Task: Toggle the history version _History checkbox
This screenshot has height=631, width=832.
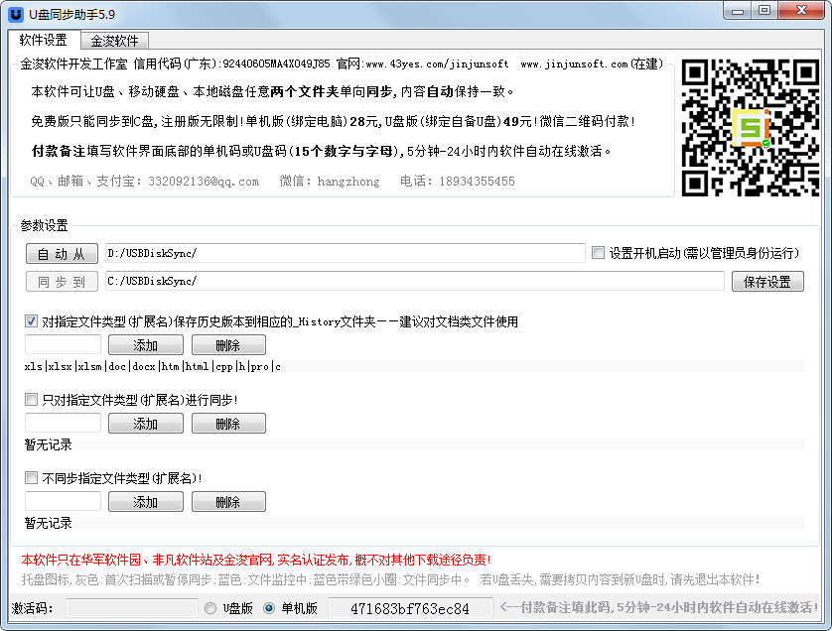Action: coord(32,321)
